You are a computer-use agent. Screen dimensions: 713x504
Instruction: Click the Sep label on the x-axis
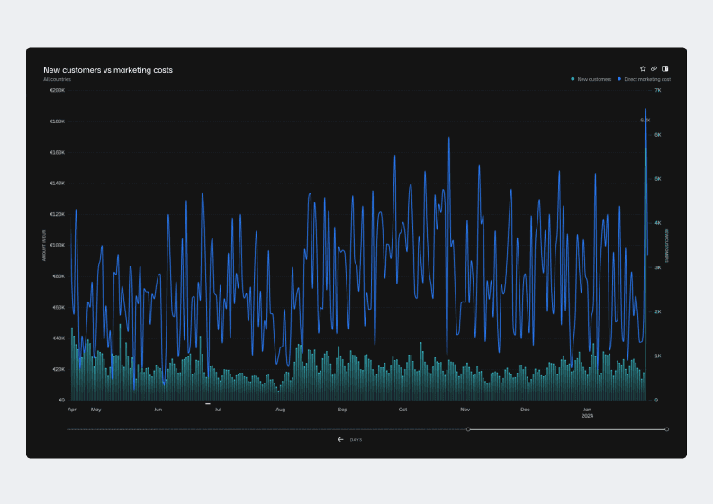click(342, 409)
